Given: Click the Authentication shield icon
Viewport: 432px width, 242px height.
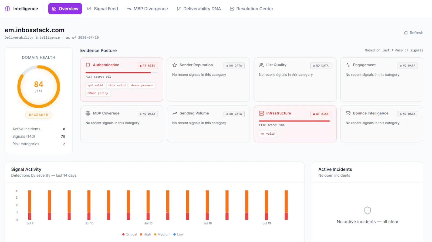Looking at the screenshot, I should [88, 65].
